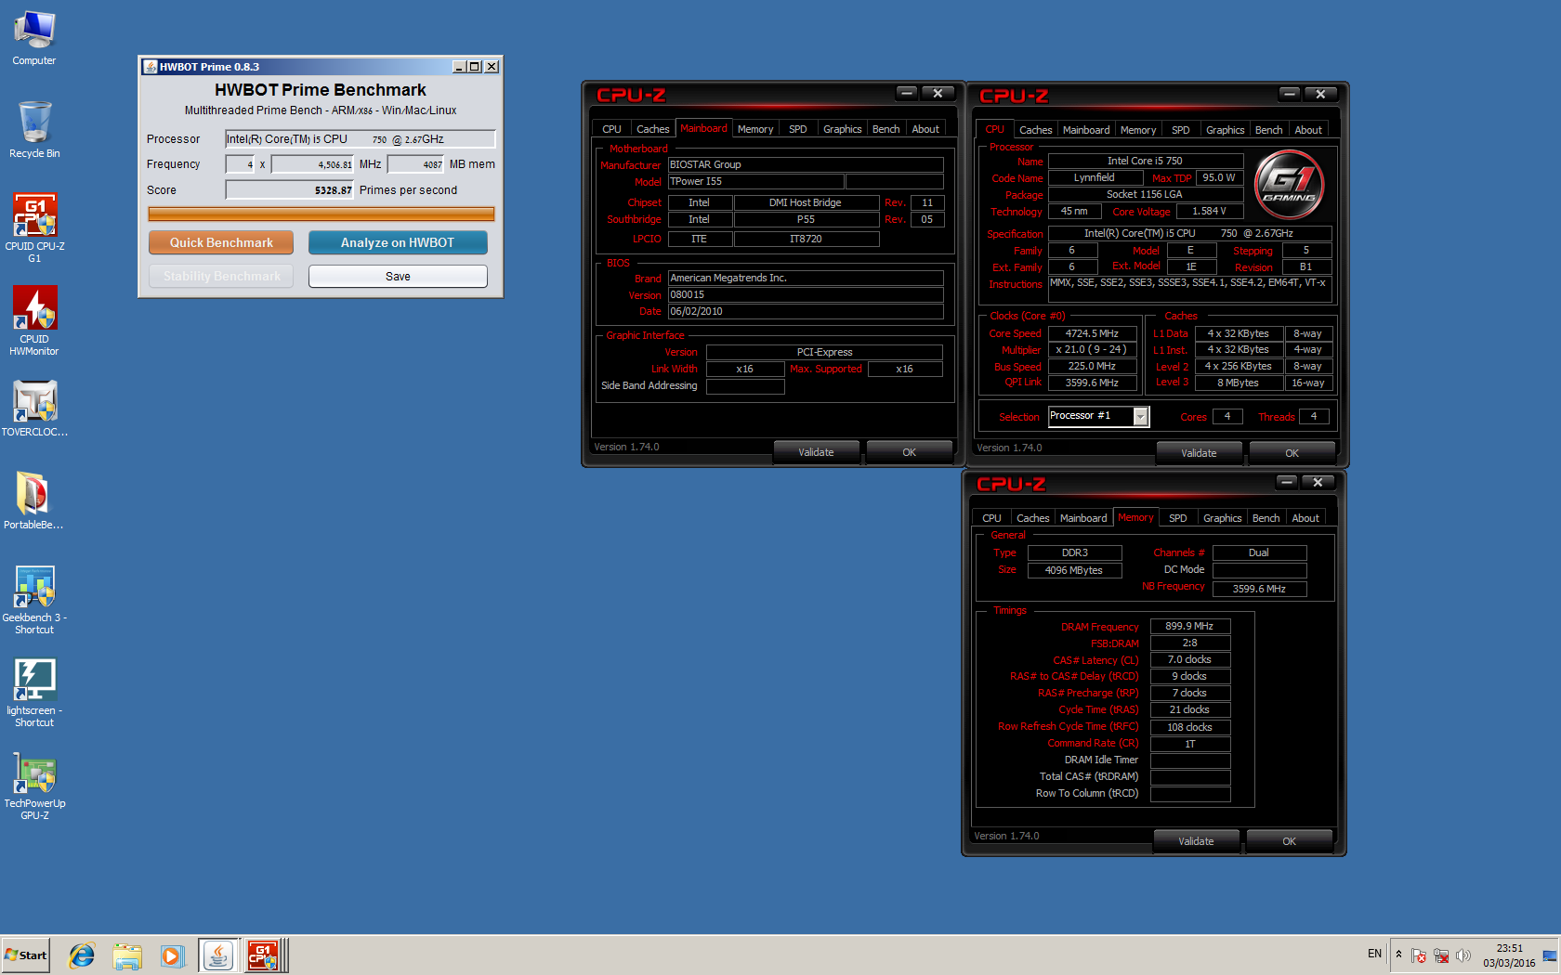Screen dimensions: 1561x975
Task: Click the orange benchmark progress bar
Action: pos(321,214)
